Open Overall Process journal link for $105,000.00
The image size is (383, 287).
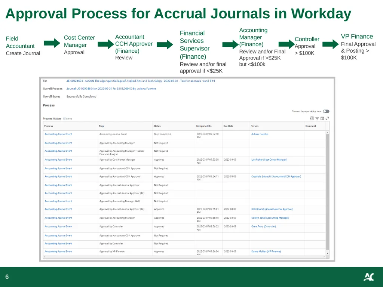111,89
